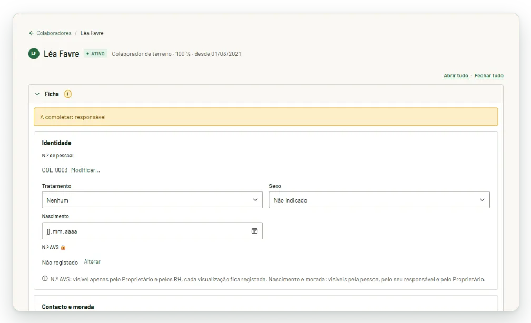The image size is (531, 323).
Task: Click the Léa Favre breadcrumb text
Action: (x=92, y=33)
